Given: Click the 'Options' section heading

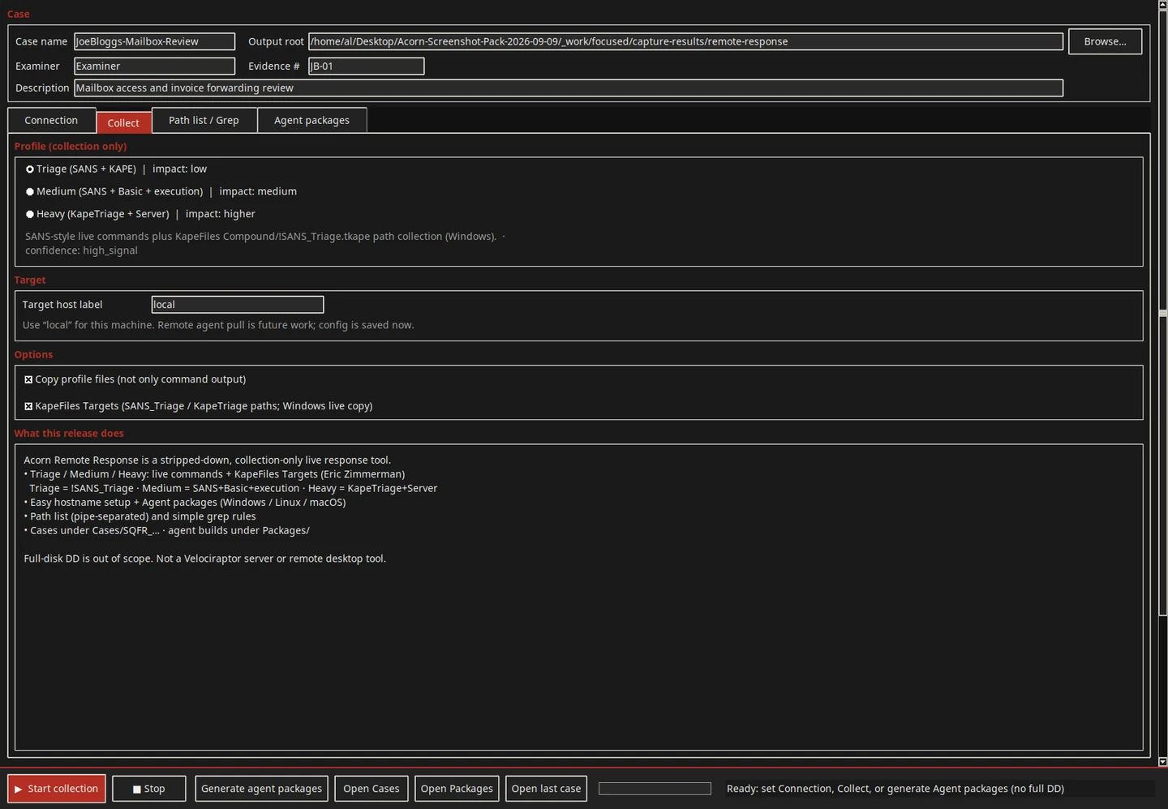Looking at the screenshot, I should 33,355.
